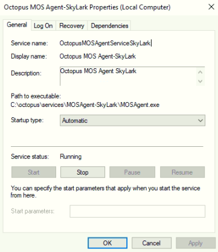Click the Description label
The height and width of the screenshot is (252, 218).
(x=26, y=73)
